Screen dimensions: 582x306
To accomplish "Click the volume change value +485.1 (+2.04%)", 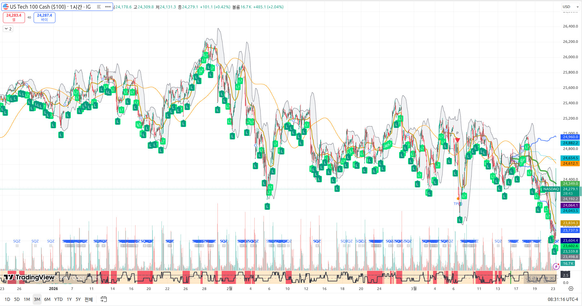I will coord(268,7).
